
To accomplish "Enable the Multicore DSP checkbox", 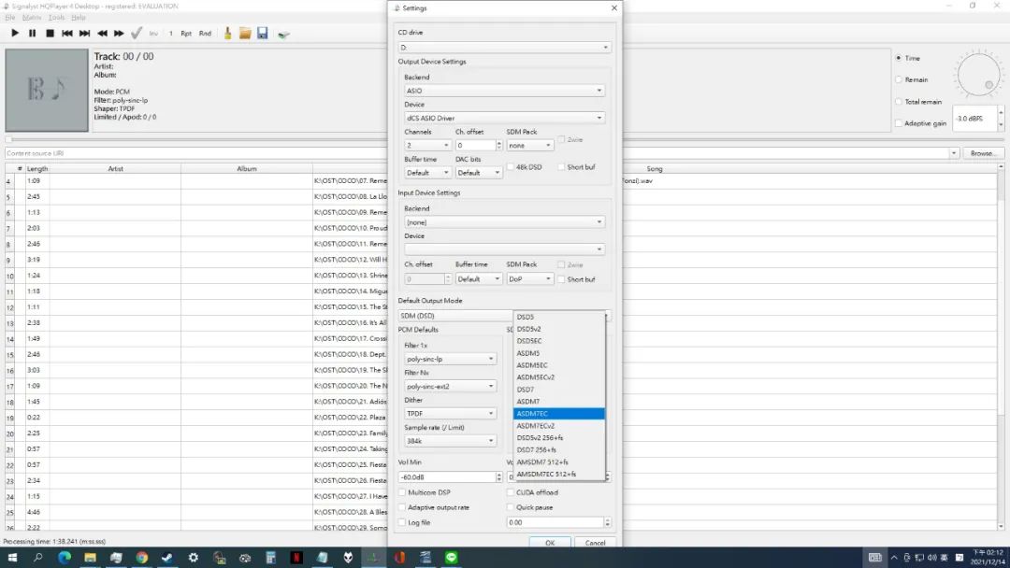I will 402,492.
